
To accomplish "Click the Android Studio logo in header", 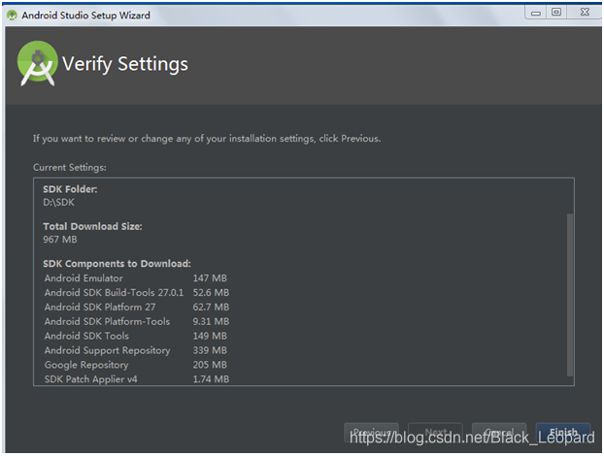I will tap(37, 63).
